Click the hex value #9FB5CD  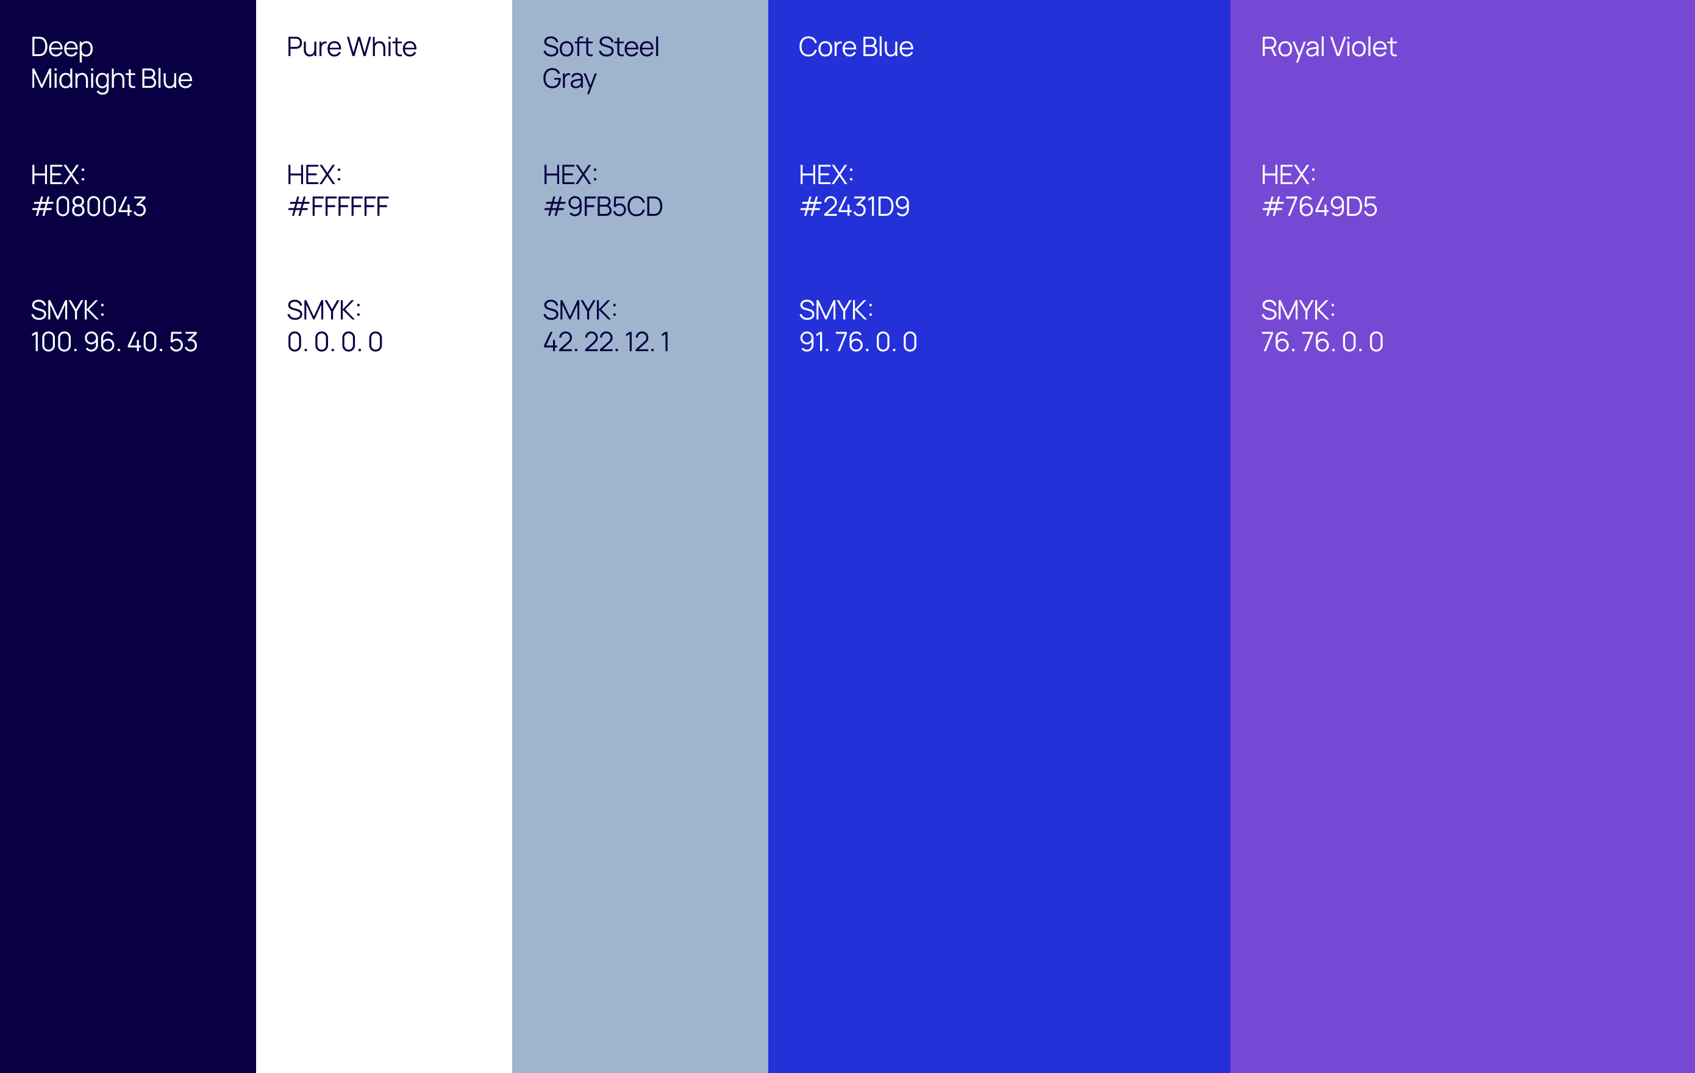[x=602, y=207]
